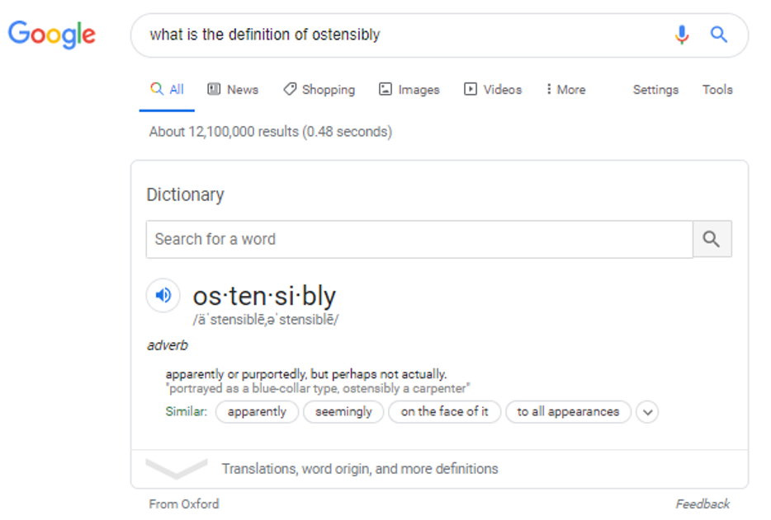Click the Shopping tag icon
771x520 pixels.
[x=290, y=90]
